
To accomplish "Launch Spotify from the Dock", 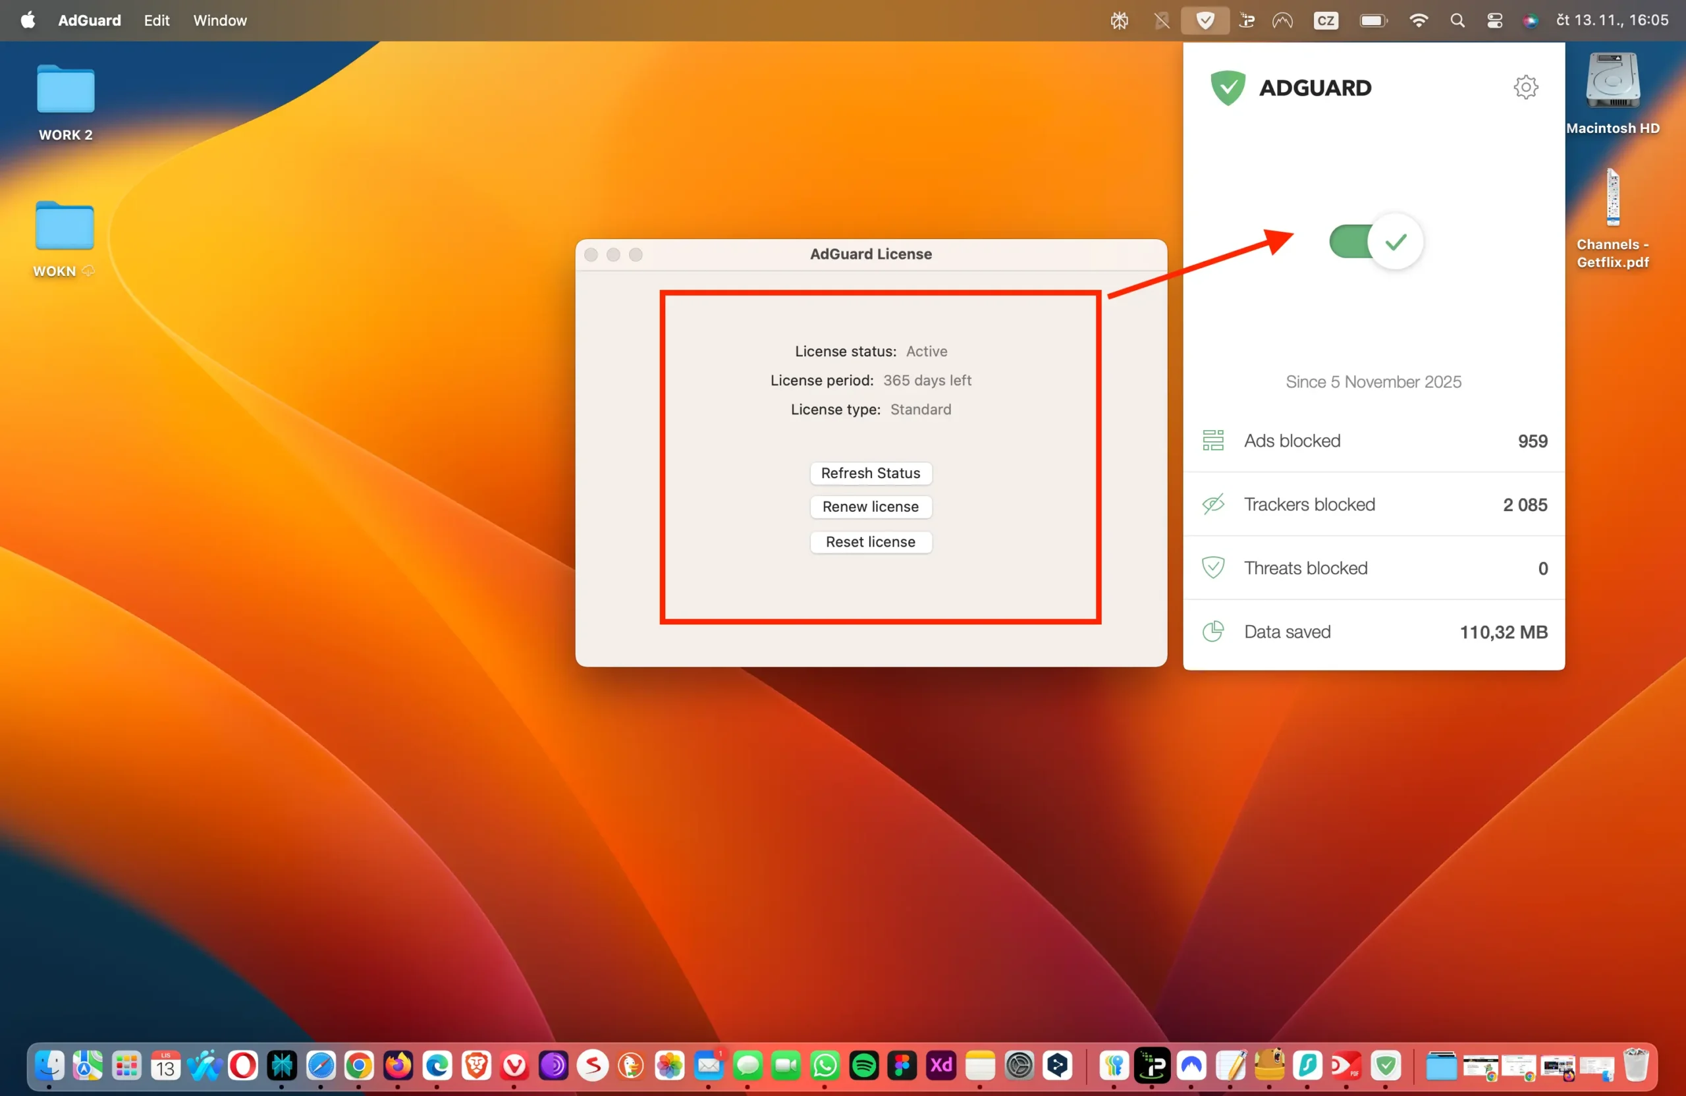I will [x=863, y=1065].
